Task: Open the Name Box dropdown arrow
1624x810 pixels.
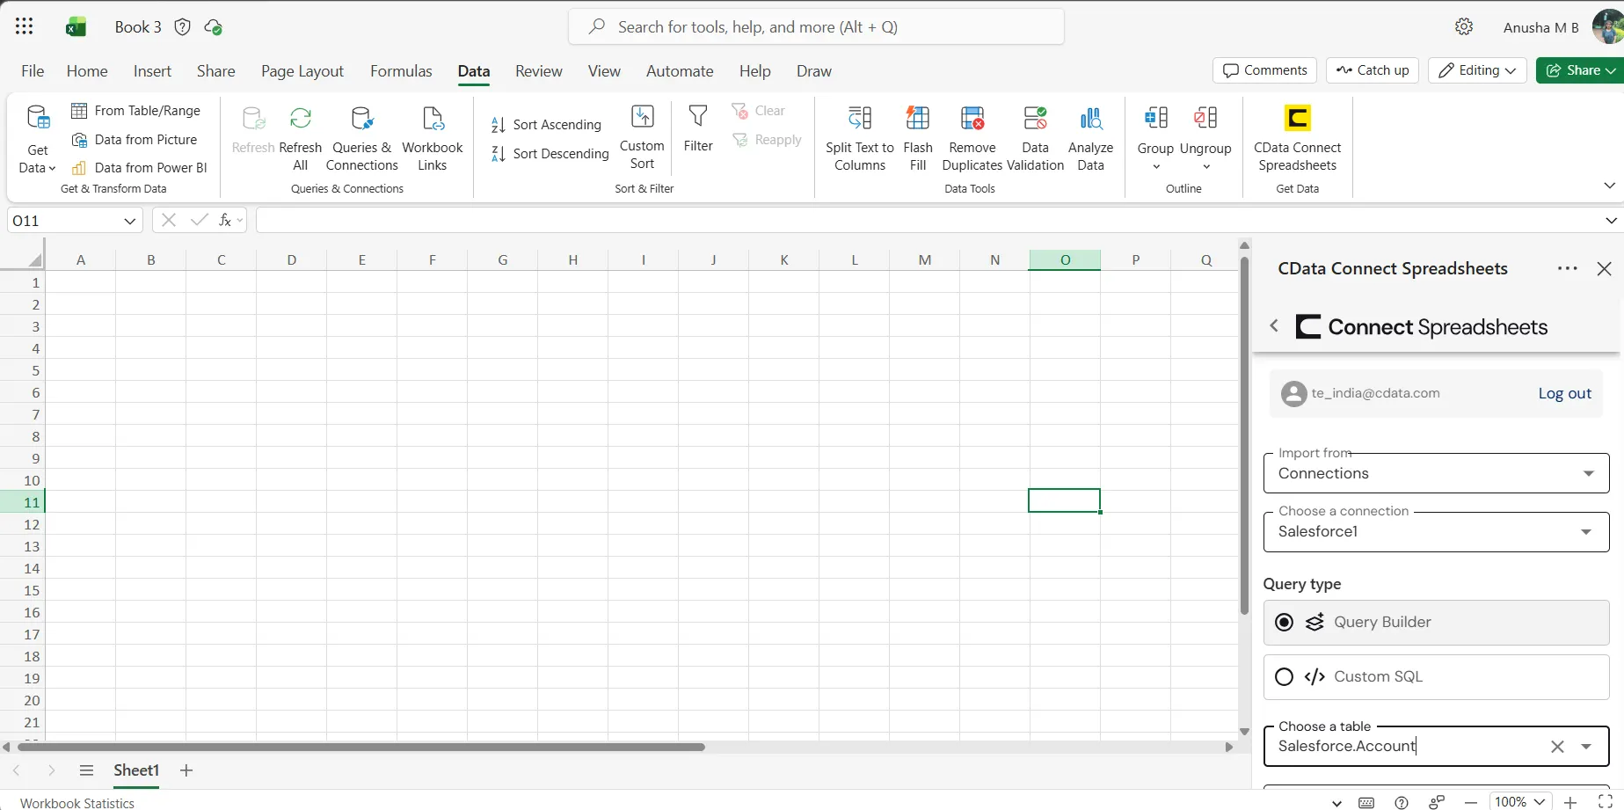Action: point(130,221)
